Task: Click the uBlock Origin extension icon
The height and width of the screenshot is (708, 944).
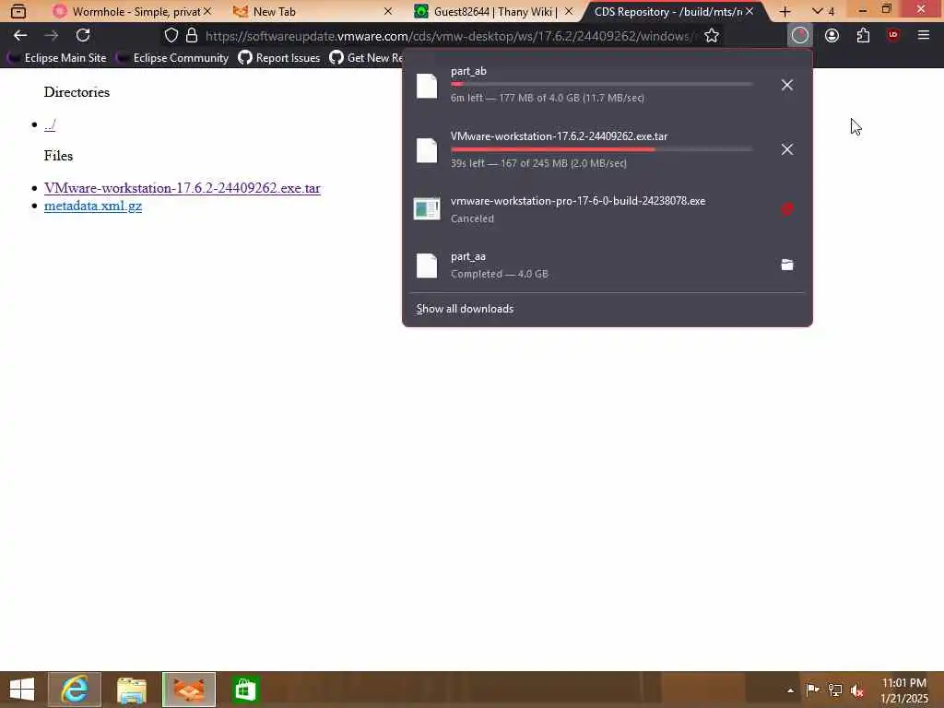Action: pos(893,35)
